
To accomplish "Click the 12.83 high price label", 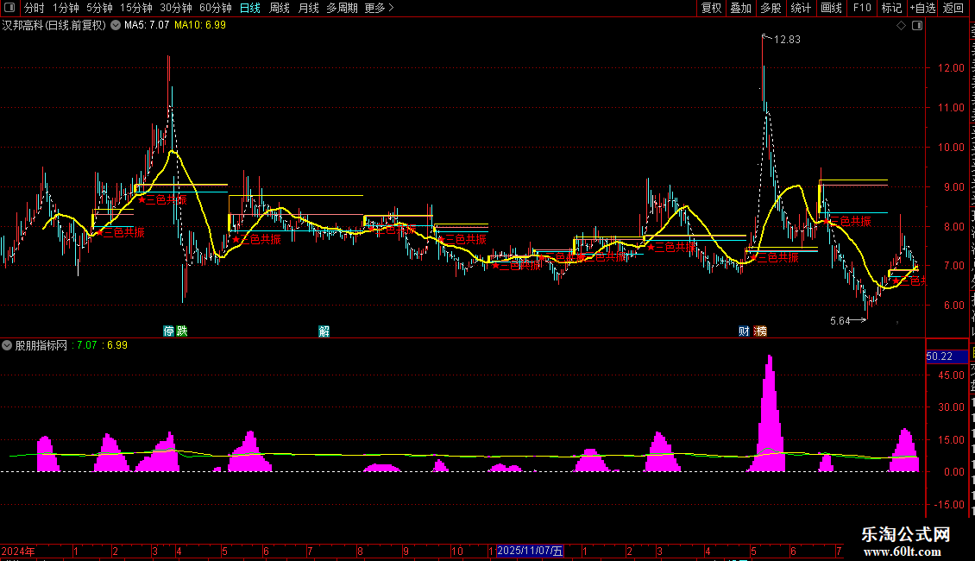I will click(x=787, y=40).
